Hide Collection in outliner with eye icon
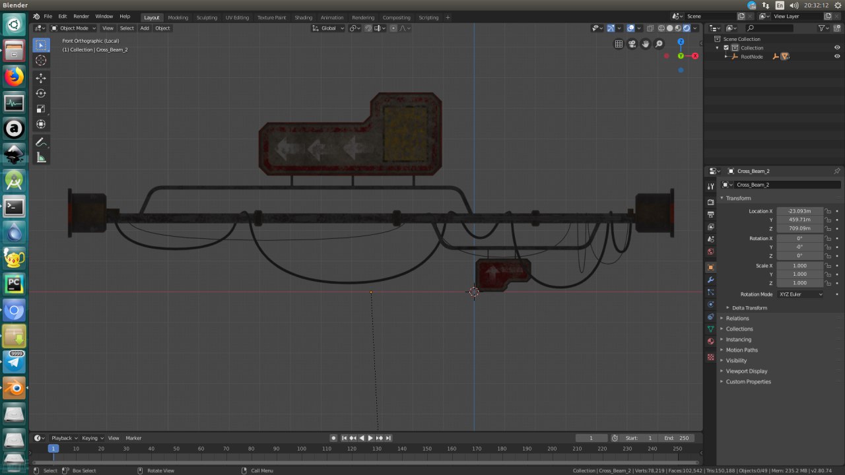 pos(837,47)
